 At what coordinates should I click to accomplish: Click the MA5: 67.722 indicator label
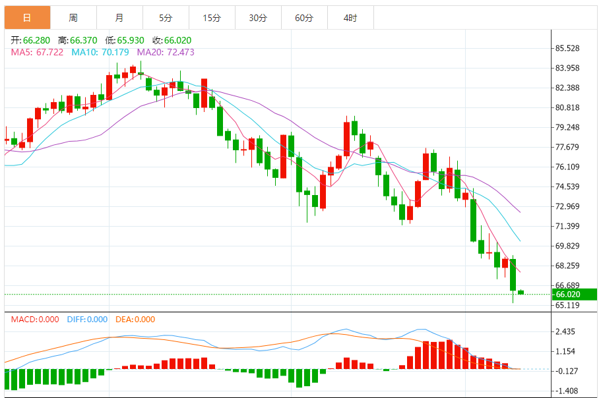[37, 52]
